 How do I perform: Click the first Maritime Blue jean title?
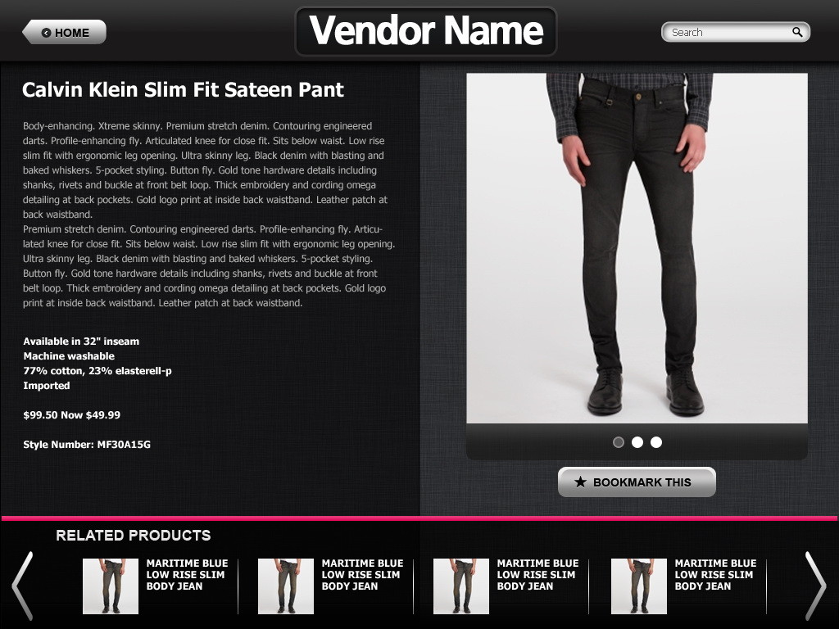[188, 574]
